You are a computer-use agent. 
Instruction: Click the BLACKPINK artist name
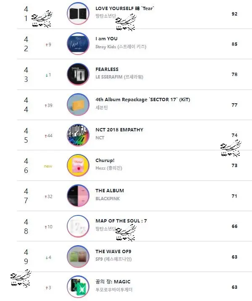click(x=108, y=199)
